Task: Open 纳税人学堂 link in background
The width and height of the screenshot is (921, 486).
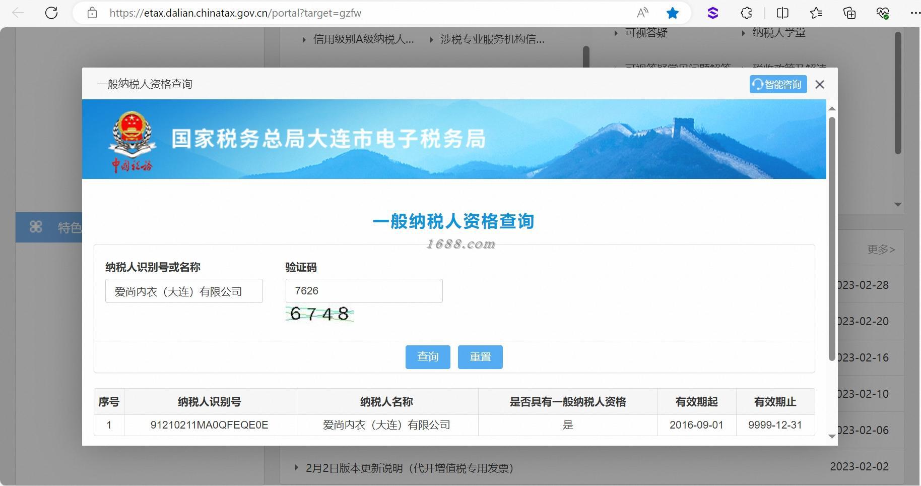Action: (x=779, y=33)
